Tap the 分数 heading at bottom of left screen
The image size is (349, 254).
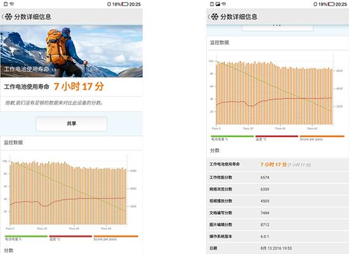8,250
